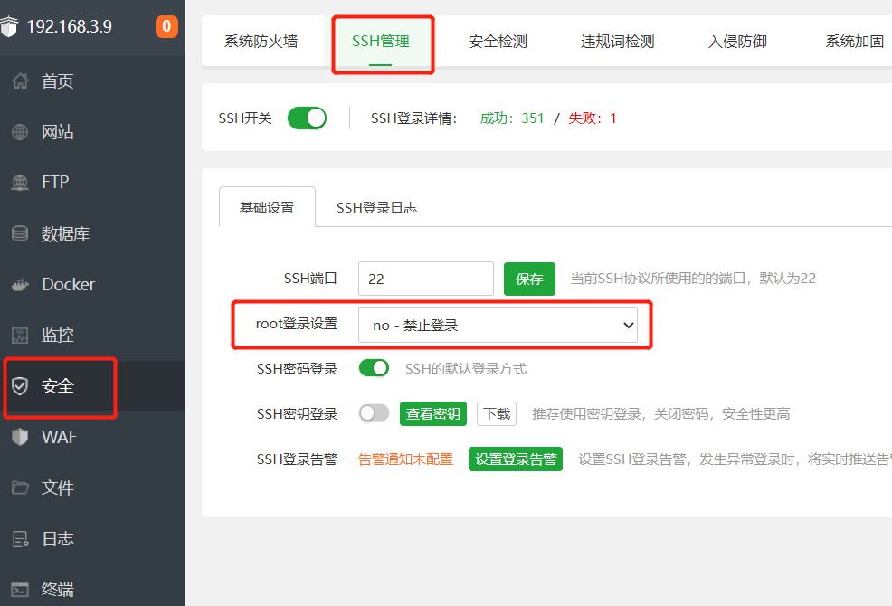Turn off the SSH开关 main switch
The height and width of the screenshot is (606, 892).
[308, 118]
